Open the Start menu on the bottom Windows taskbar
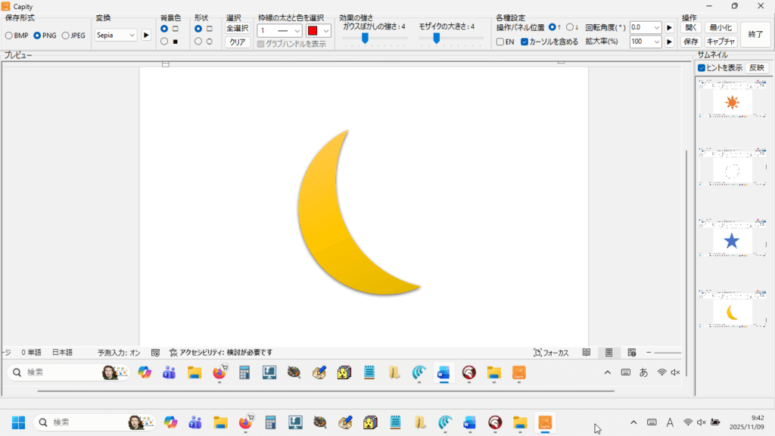775x436 pixels. click(x=18, y=422)
